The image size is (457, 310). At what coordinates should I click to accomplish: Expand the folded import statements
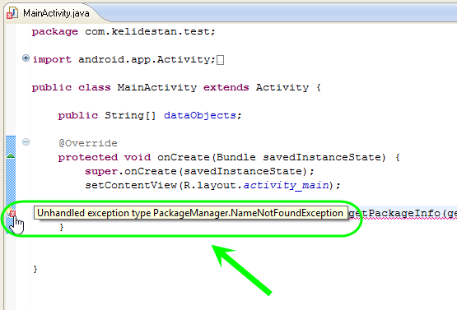(x=26, y=58)
